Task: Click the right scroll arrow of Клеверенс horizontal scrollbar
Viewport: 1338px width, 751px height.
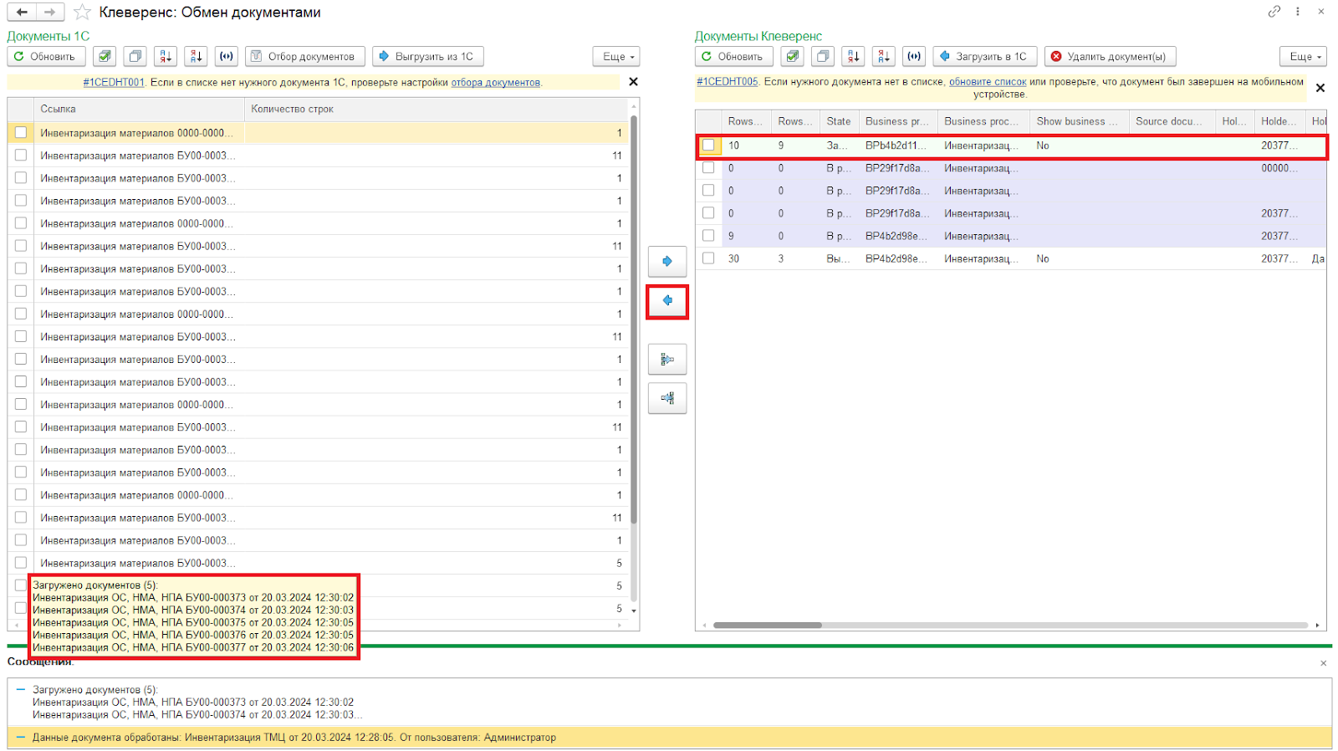Action: (1317, 625)
